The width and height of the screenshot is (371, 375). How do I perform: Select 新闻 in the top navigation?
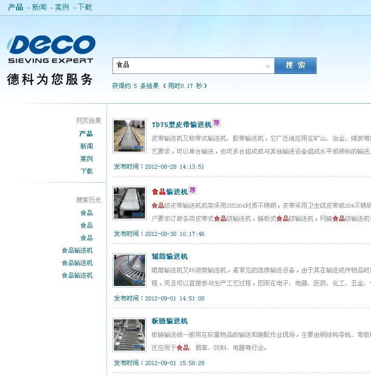[x=39, y=7]
